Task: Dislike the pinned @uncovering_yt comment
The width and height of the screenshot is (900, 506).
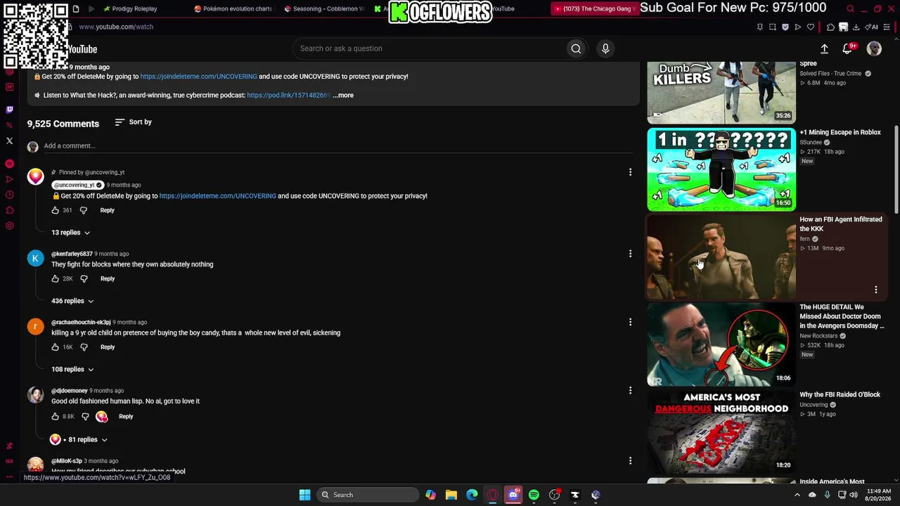Action: point(84,210)
